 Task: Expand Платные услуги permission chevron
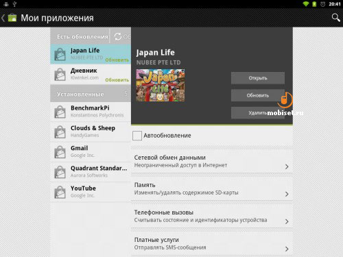287,249
